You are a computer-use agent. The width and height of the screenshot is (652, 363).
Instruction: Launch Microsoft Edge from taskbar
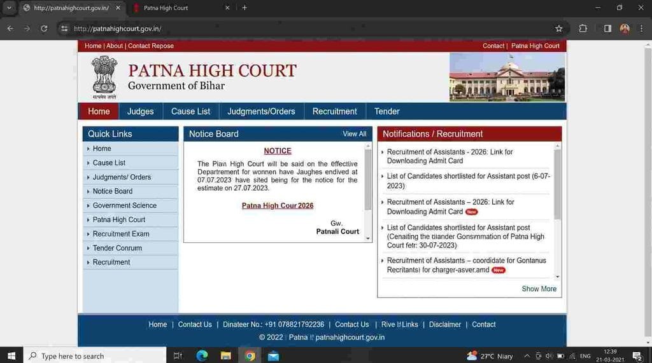point(202,356)
